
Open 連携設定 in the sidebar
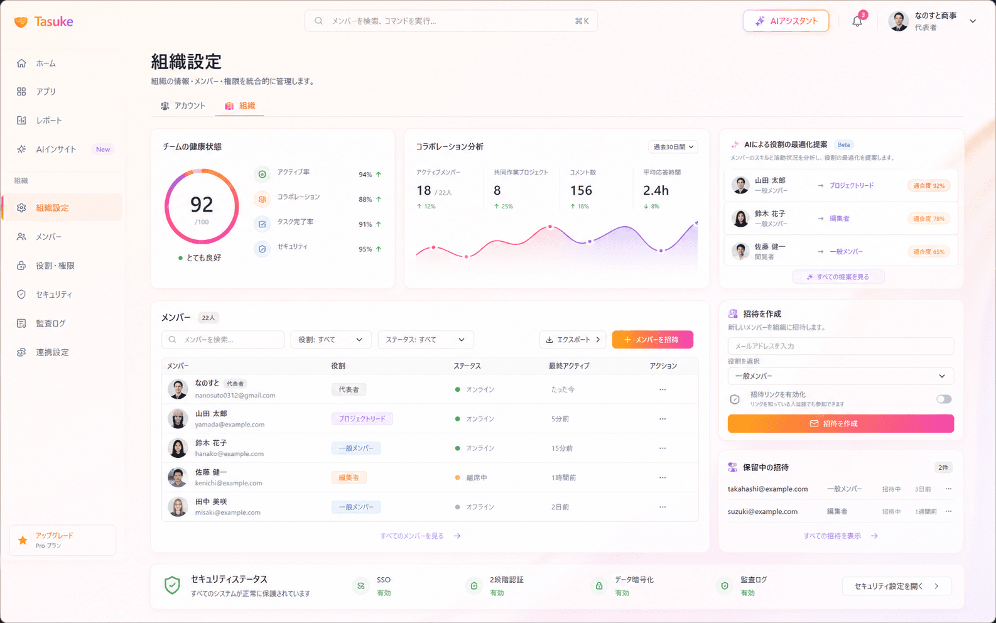(63, 352)
